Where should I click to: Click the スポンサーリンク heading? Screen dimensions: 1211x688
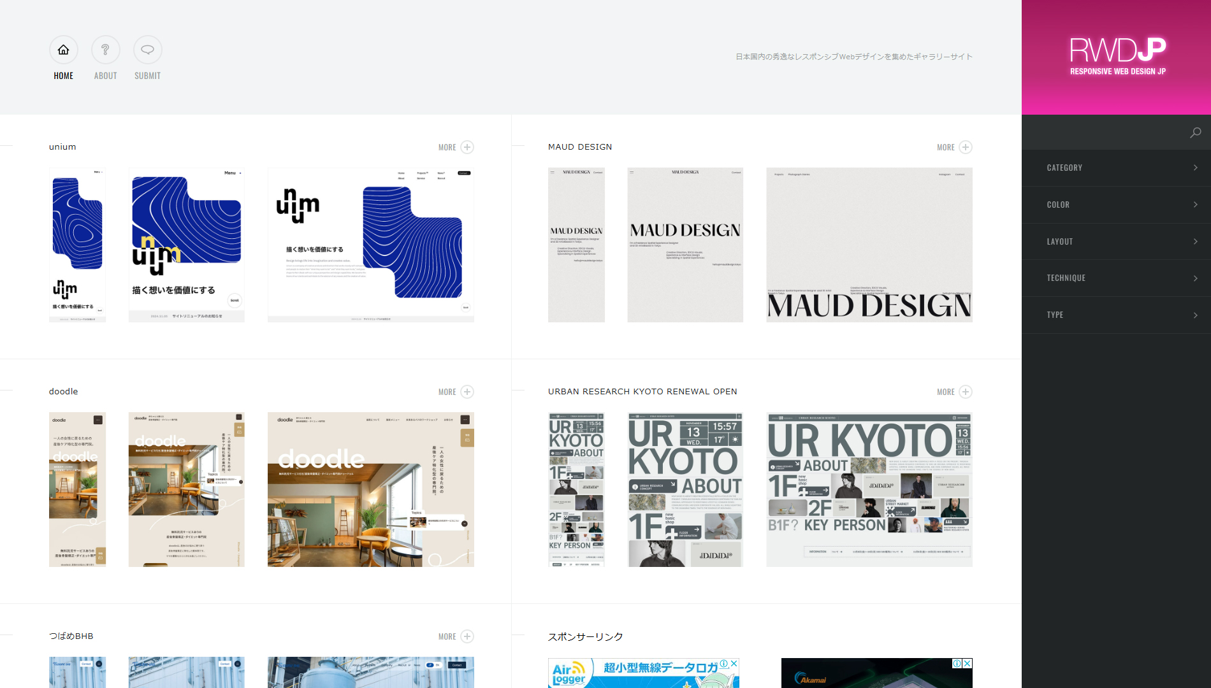(586, 636)
